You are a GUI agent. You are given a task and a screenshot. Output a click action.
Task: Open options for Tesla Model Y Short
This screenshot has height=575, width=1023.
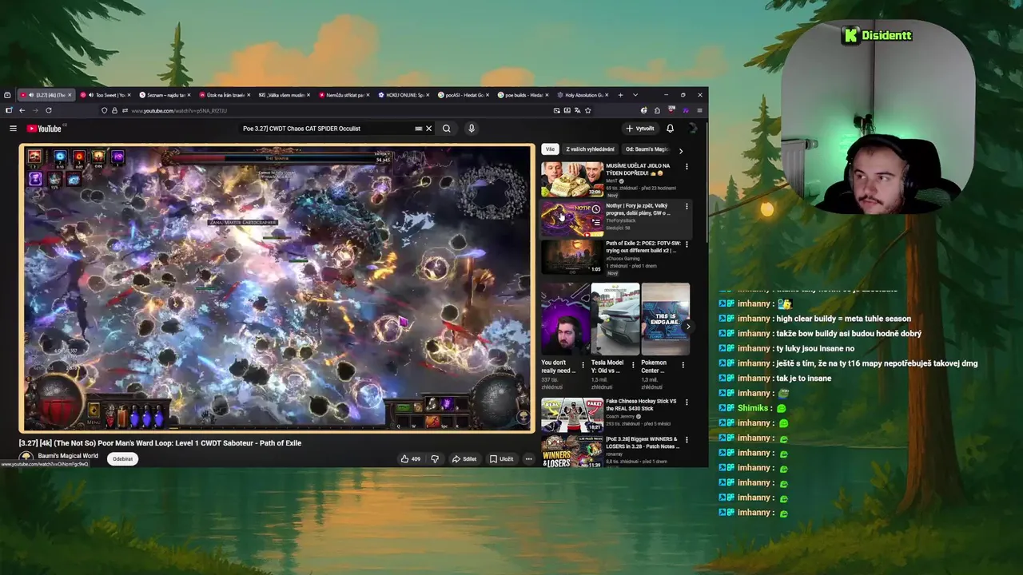click(x=633, y=365)
